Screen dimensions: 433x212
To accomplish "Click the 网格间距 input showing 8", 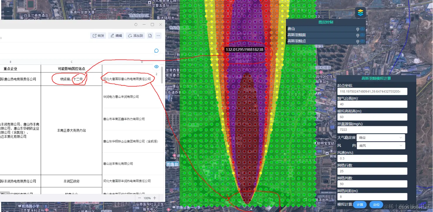I will click(372, 197).
